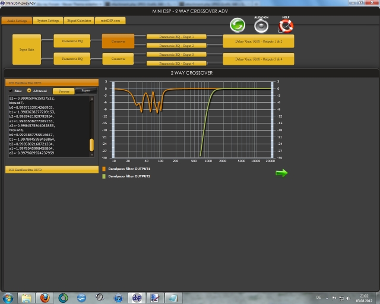Click the network tray icon
The image size is (380, 304).
tap(341, 298)
